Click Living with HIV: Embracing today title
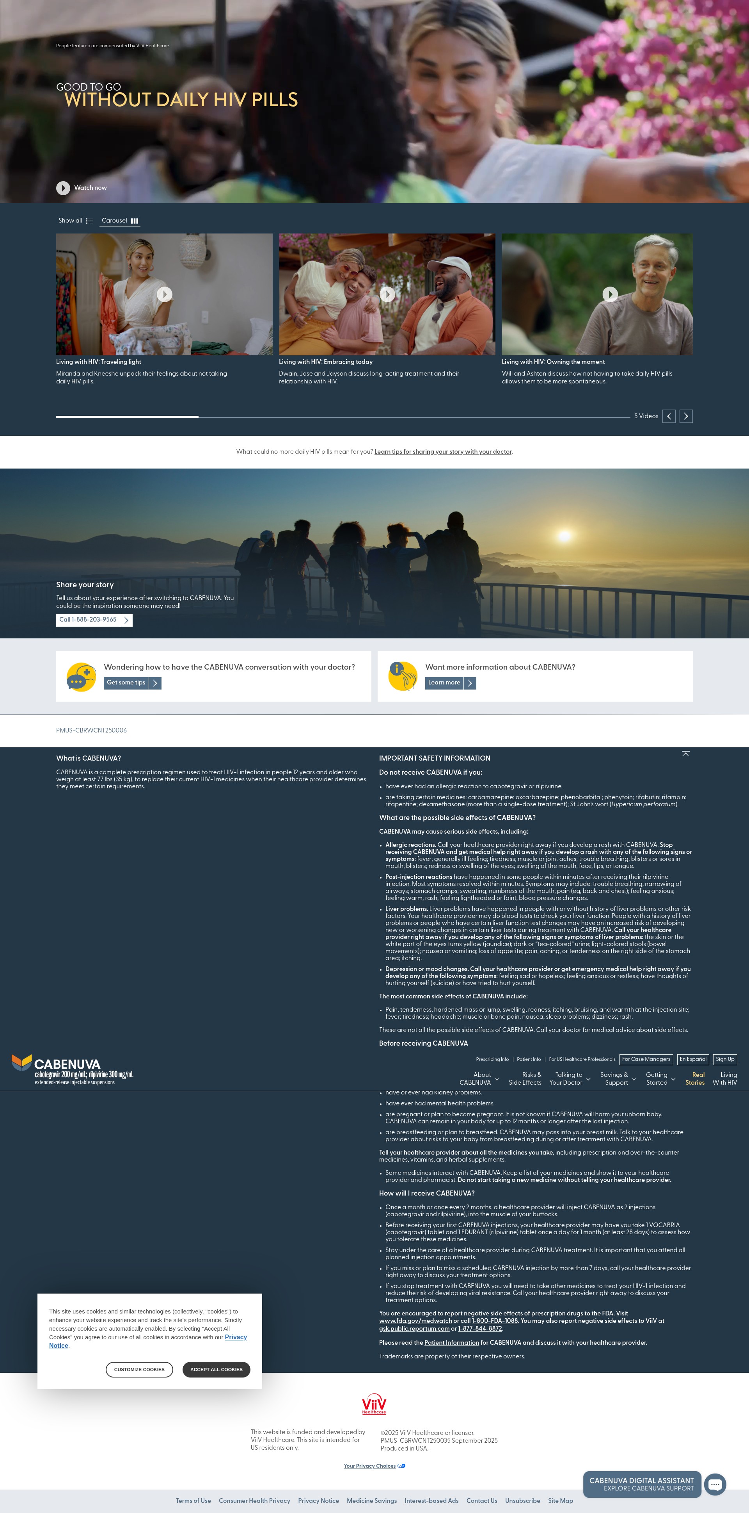The width and height of the screenshot is (749, 1513). (326, 362)
